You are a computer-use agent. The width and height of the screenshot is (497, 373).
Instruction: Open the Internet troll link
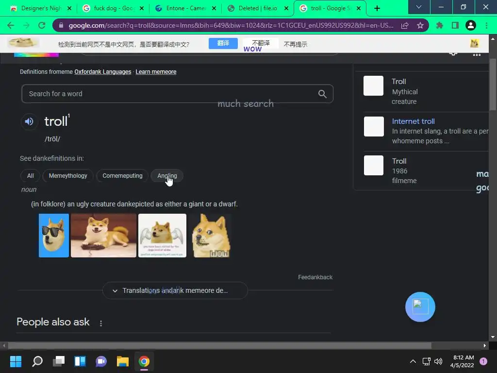point(414,121)
